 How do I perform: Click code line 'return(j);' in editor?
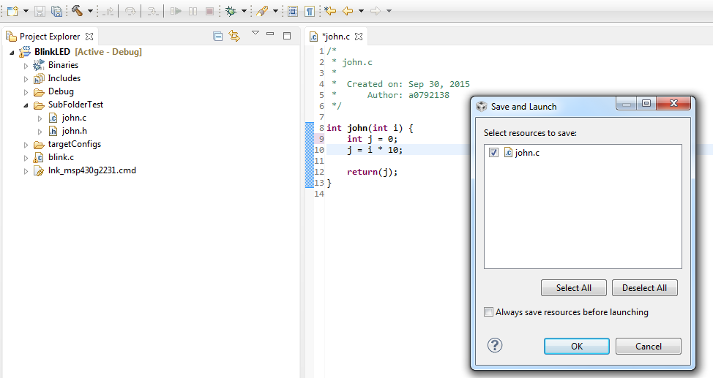[372, 172]
